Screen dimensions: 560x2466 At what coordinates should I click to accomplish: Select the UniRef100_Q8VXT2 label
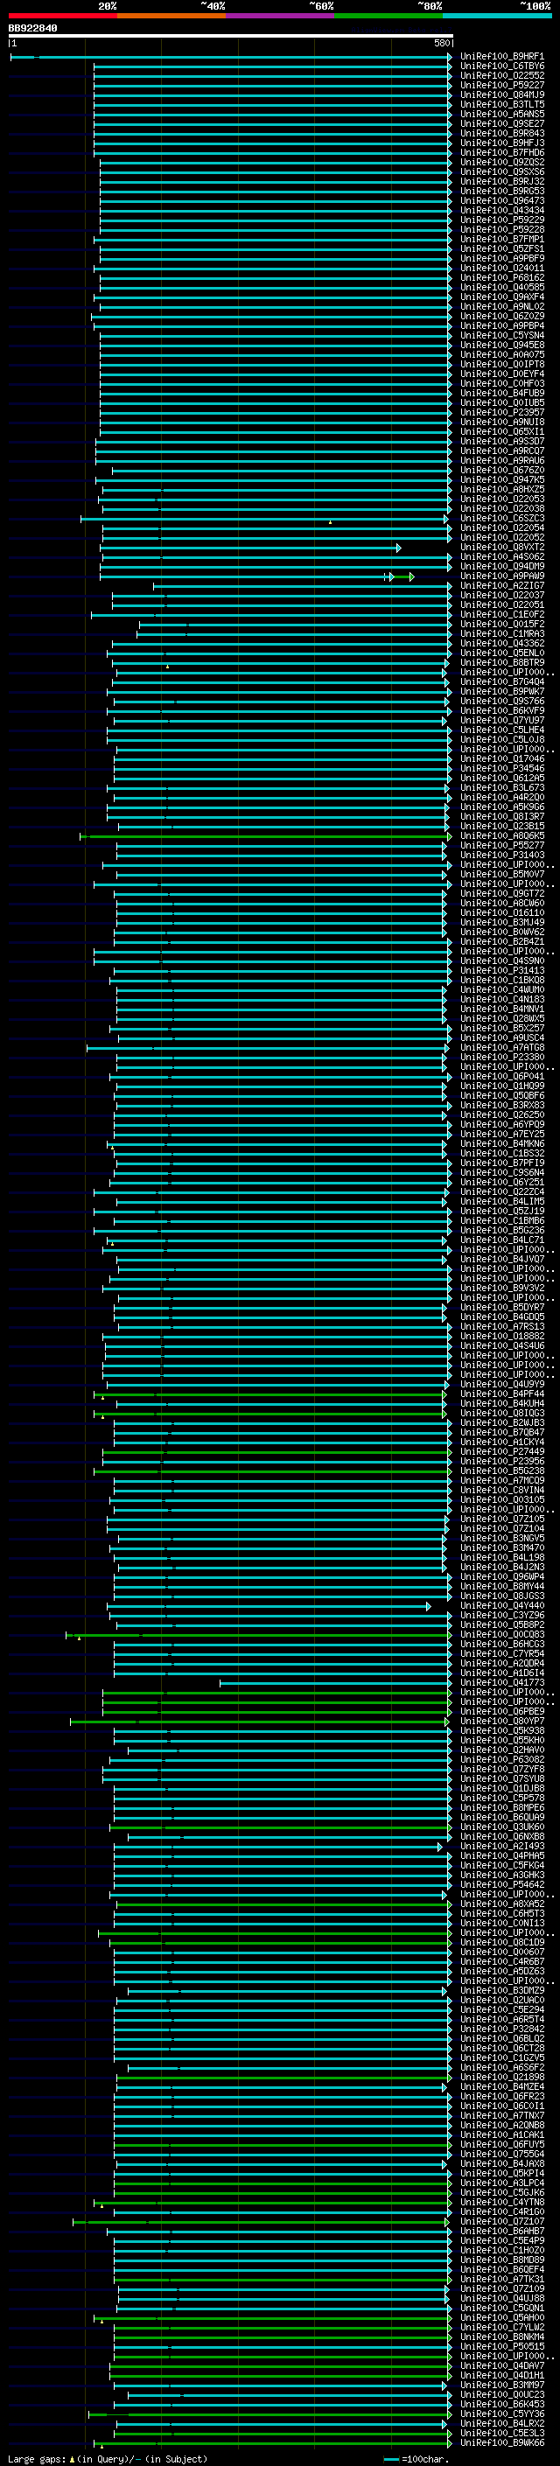tap(501, 548)
